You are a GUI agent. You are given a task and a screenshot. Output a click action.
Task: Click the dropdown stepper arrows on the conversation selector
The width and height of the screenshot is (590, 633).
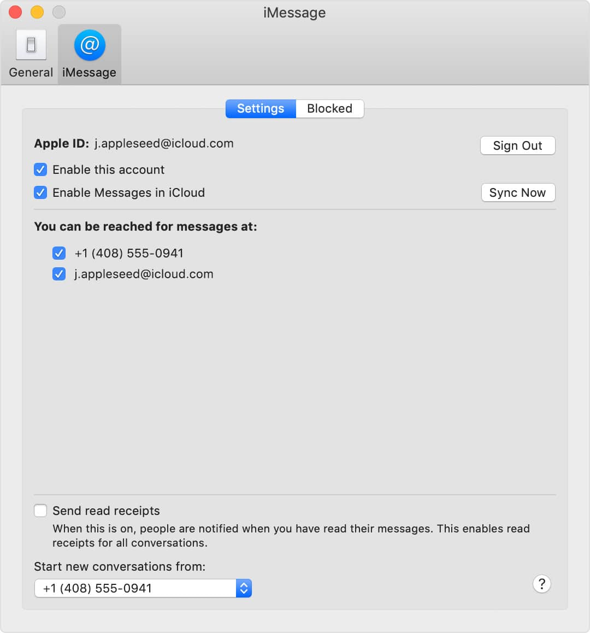(244, 588)
